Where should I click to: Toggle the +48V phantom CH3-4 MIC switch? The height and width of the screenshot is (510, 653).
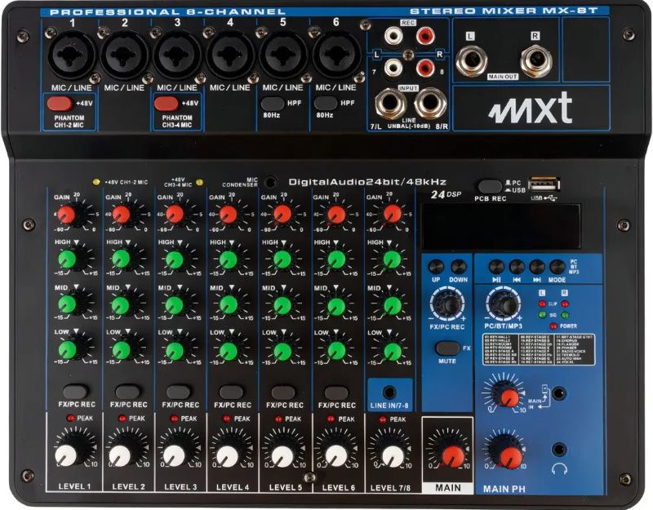(x=167, y=103)
